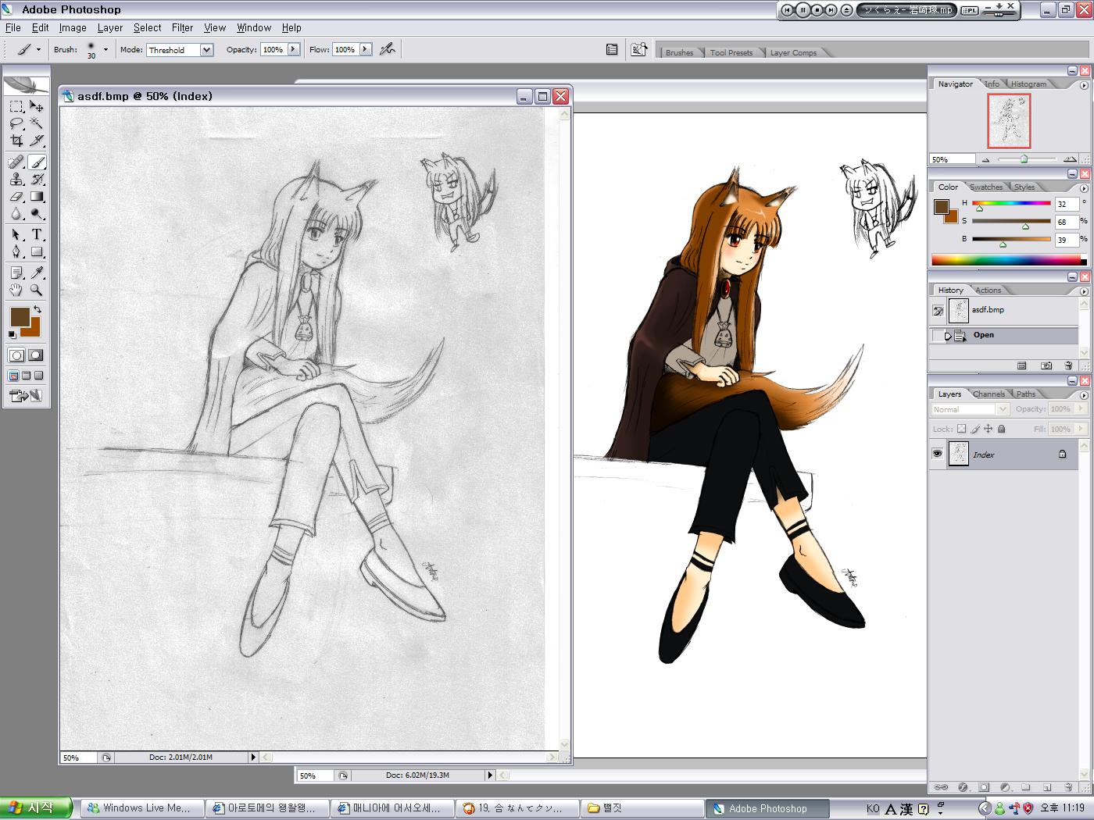Open asdf.bmp status bar info arrow
Viewport: 1094px width, 820px height.
coord(252,757)
